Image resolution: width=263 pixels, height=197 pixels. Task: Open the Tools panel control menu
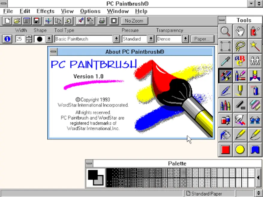[222, 20]
